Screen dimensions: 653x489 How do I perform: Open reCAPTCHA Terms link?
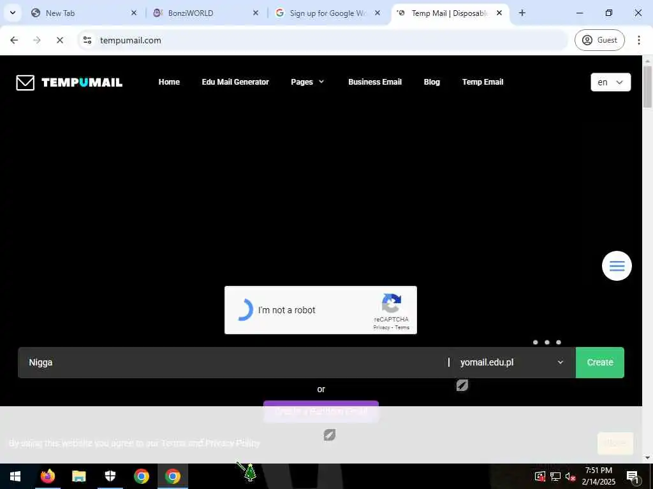tap(402, 328)
